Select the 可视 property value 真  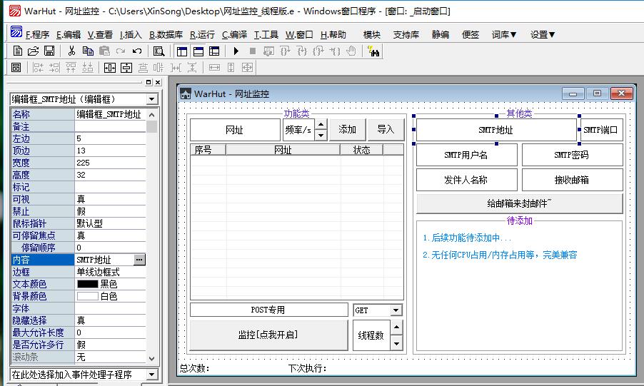(x=110, y=199)
